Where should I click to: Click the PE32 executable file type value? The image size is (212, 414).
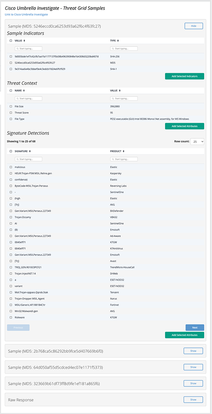(x=149, y=119)
